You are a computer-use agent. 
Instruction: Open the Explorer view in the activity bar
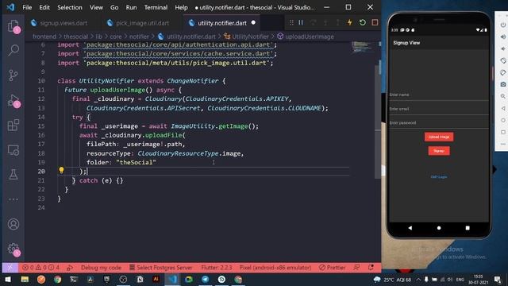[13, 25]
